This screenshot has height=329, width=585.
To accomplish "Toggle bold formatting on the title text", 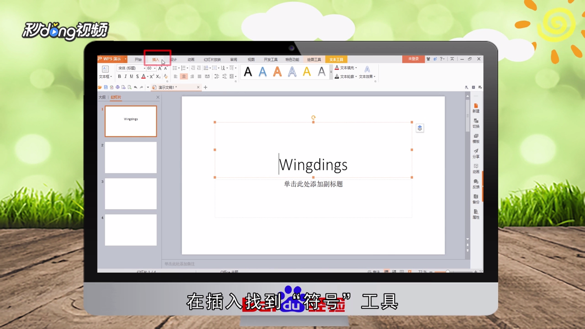I will 119,76.
